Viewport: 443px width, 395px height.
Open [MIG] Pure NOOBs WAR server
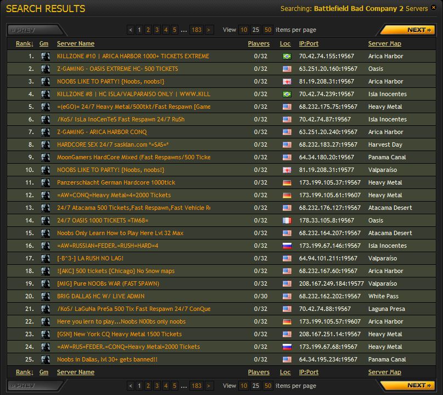pyautogui.click(x=108, y=283)
